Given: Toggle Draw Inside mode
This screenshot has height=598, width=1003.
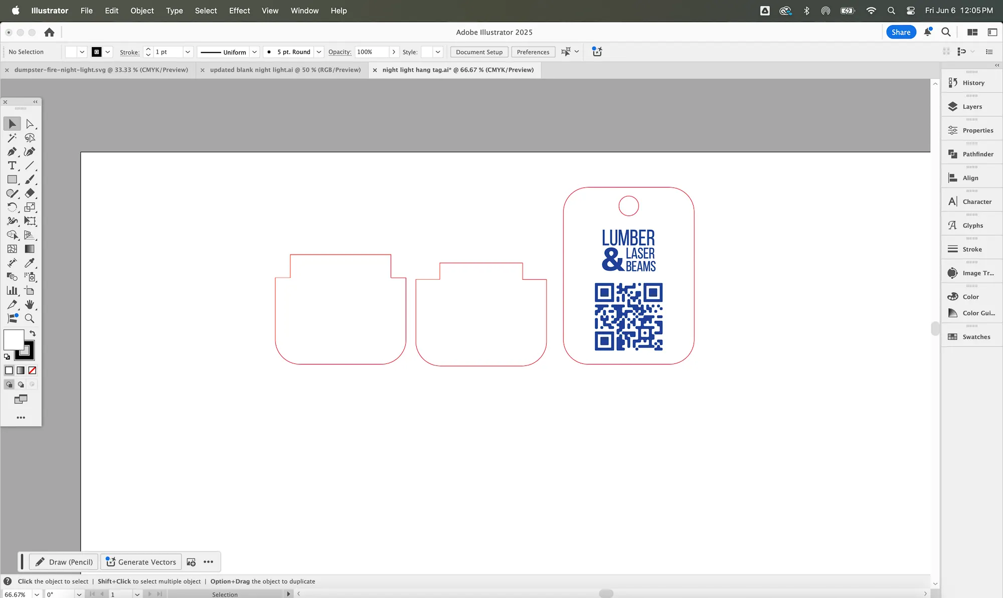Looking at the screenshot, I should click(x=32, y=384).
